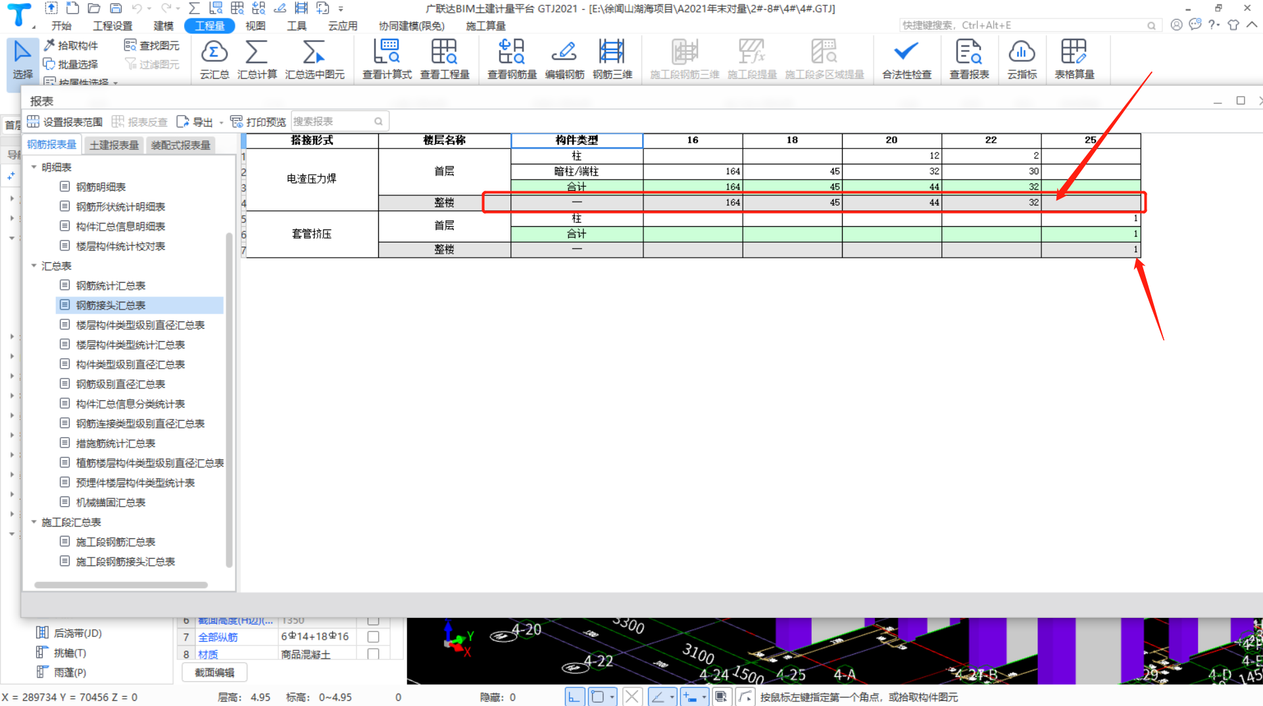Open 查看报表 reports
This screenshot has width=1263, height=706.
(x=969, y=59)
